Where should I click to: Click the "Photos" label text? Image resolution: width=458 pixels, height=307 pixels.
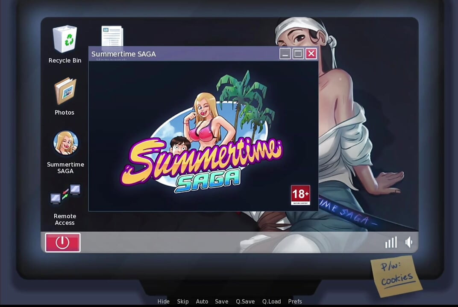point(65,112)
